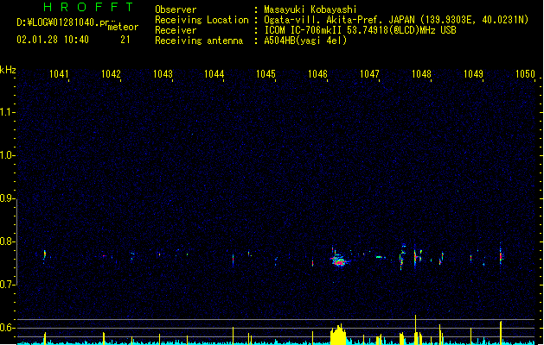Viewport: 544px width, 345px height.
Task: Click the date stamp 02.01.28 10:40
Action: (53, 40)
